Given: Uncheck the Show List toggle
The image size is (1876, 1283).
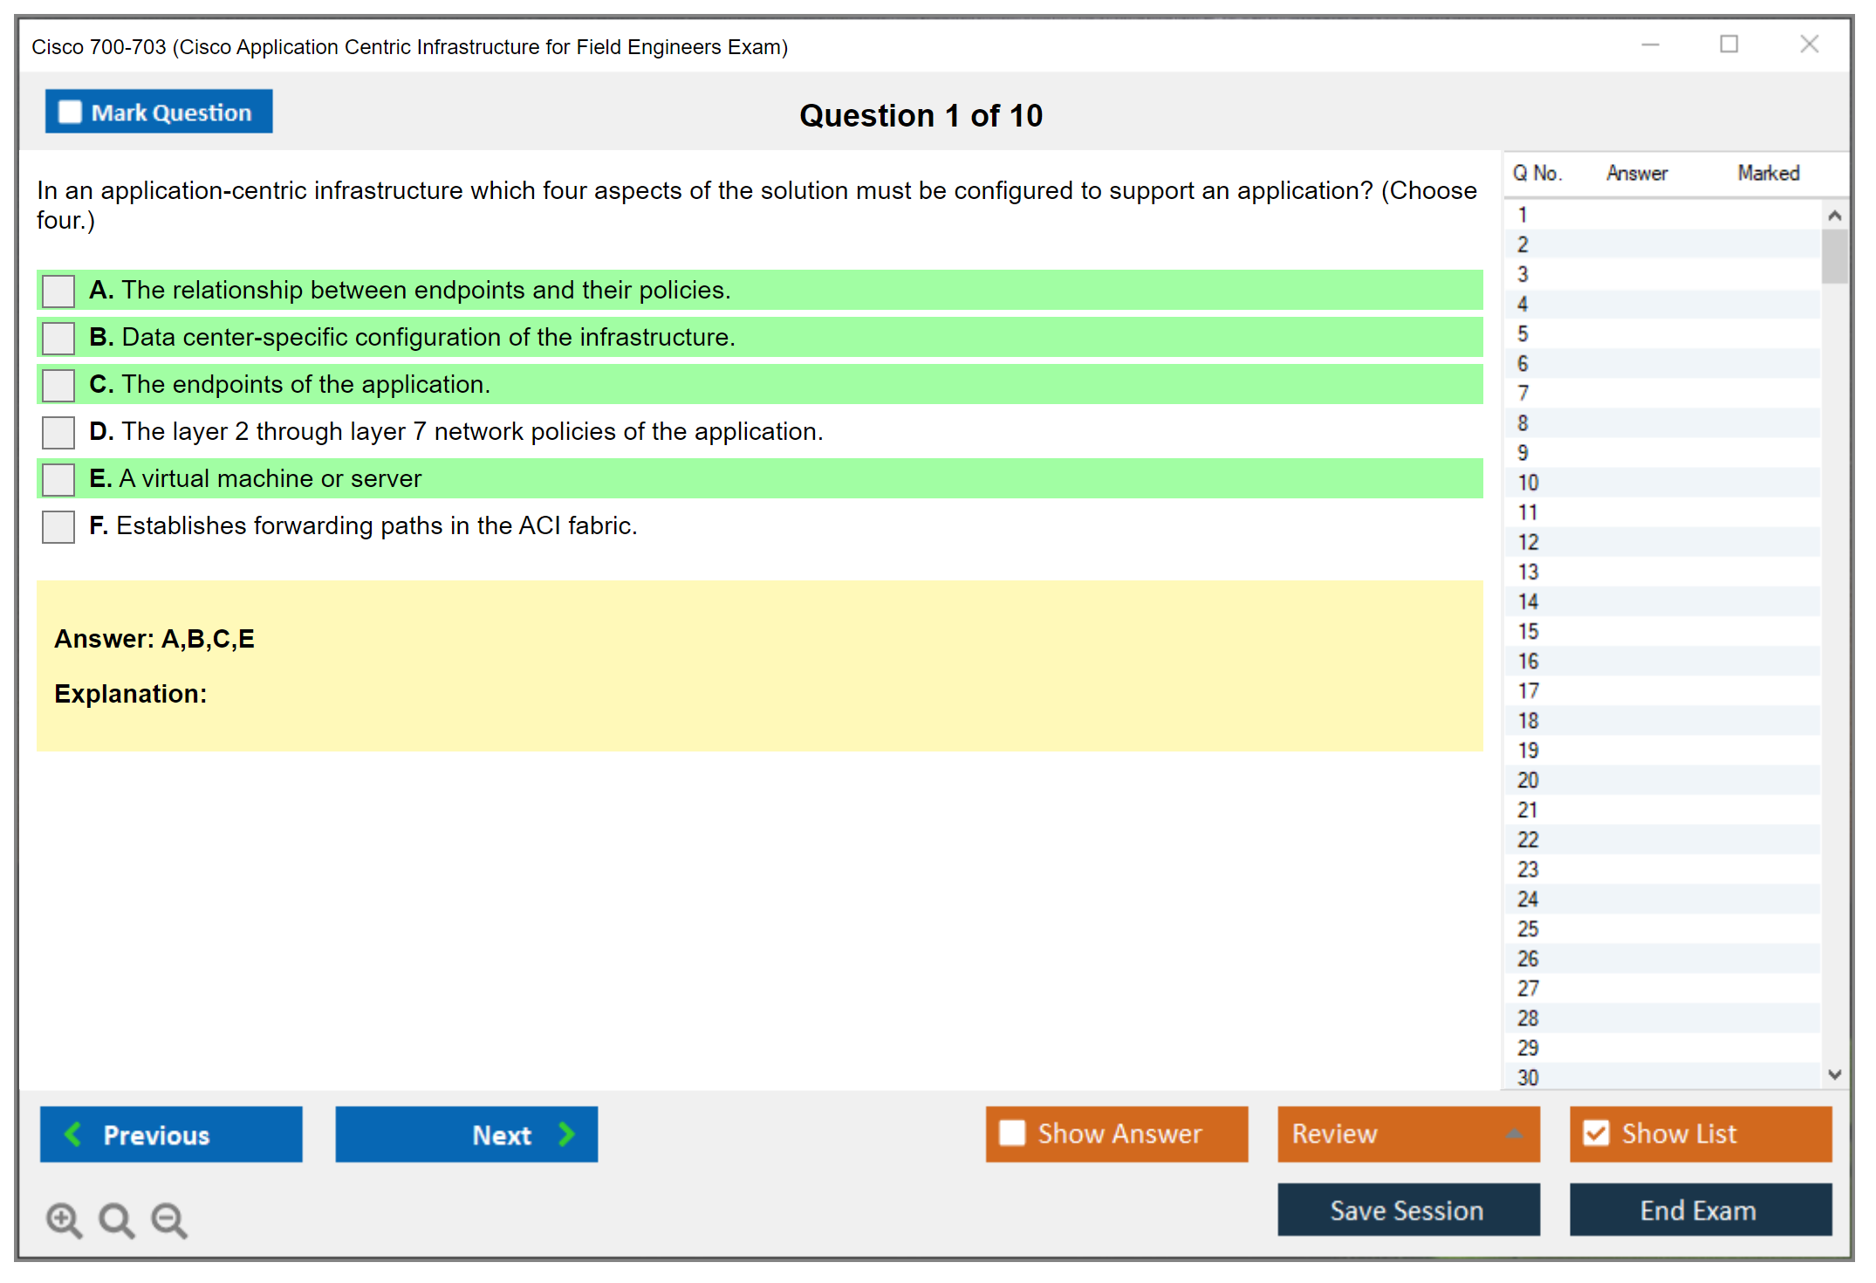Looking at the screenshot, I should 1596,1133.
